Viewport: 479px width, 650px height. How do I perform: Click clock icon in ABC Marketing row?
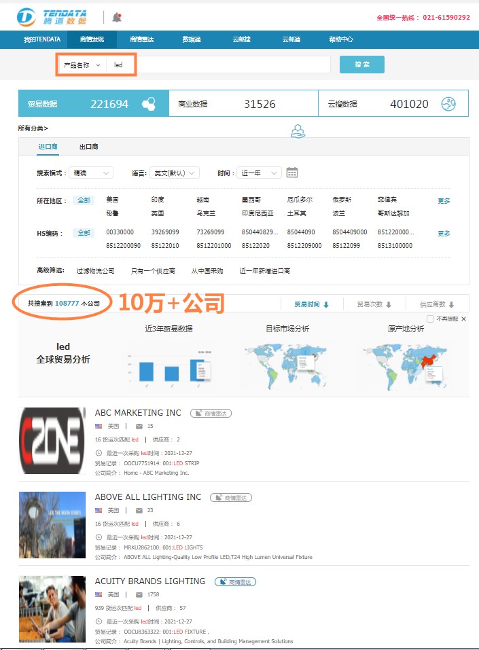[x=99, y=453]
